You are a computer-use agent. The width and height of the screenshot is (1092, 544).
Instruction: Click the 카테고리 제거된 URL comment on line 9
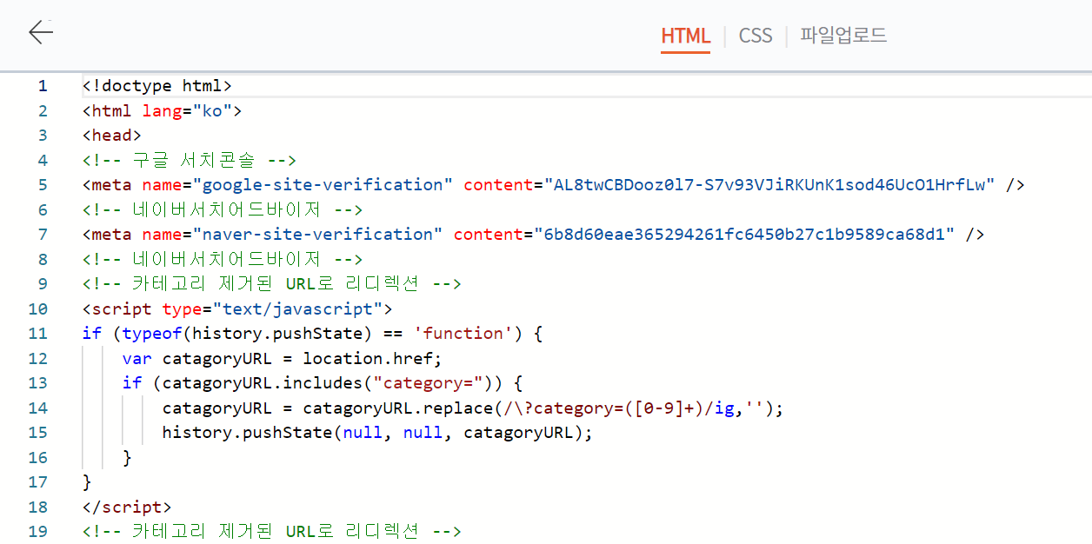coord(272,284)
